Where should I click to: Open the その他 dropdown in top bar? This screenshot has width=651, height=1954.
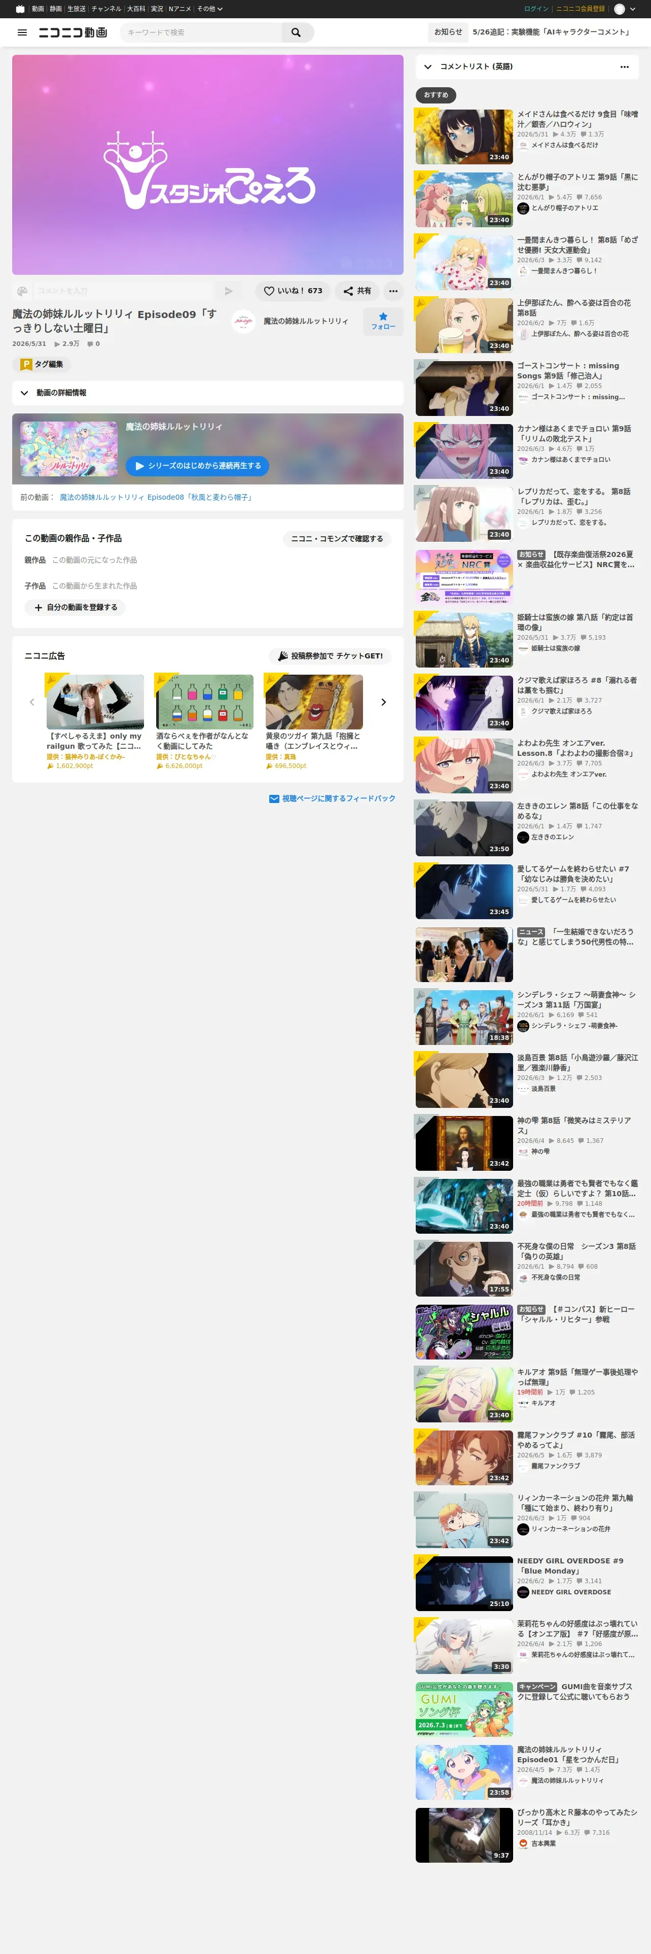click(x=210, y=9)
